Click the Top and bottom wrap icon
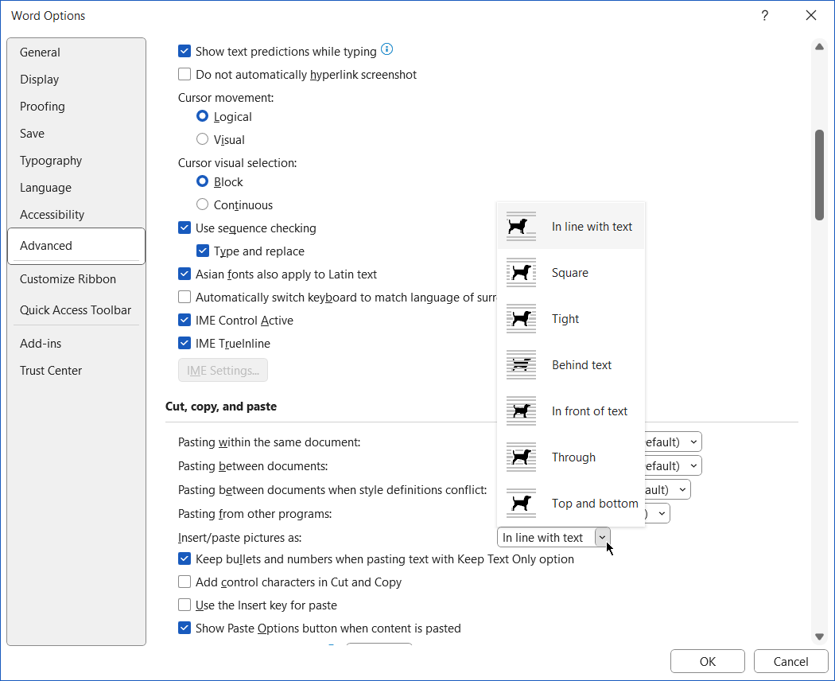 click(x=521, y=503)
